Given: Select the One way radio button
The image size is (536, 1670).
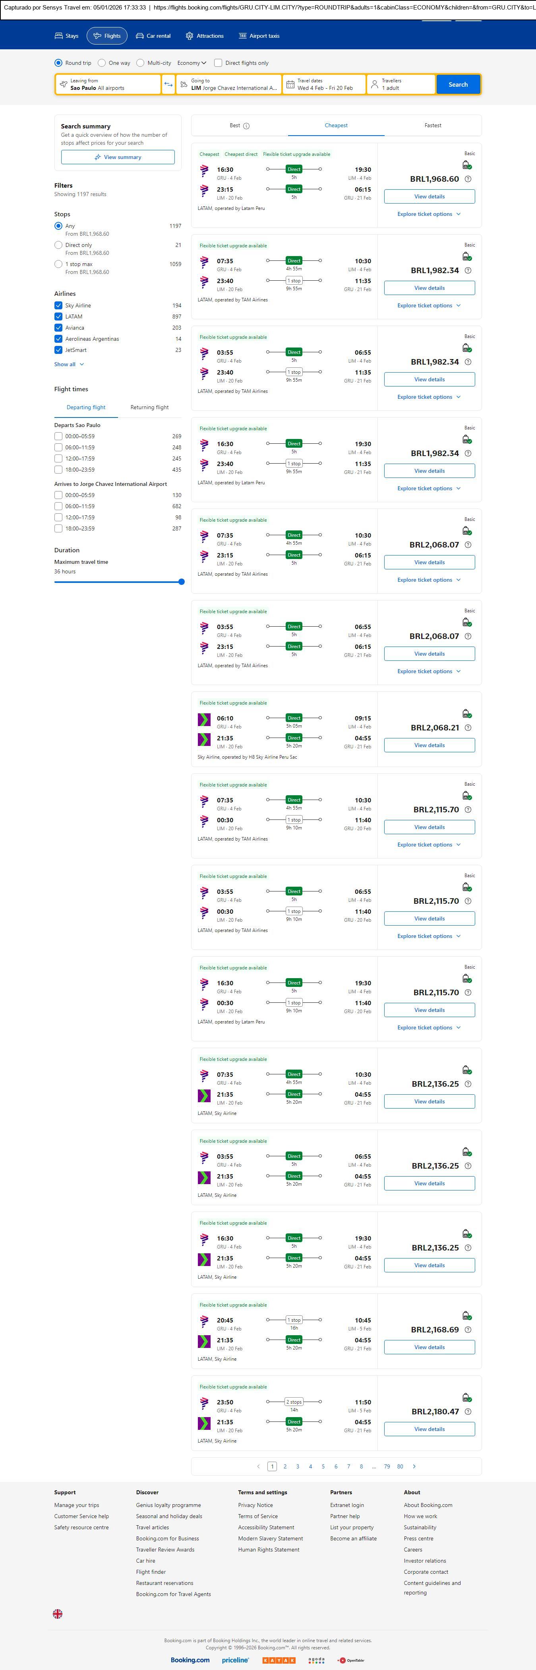Looking at the screenshot, I should click(102, 63).
